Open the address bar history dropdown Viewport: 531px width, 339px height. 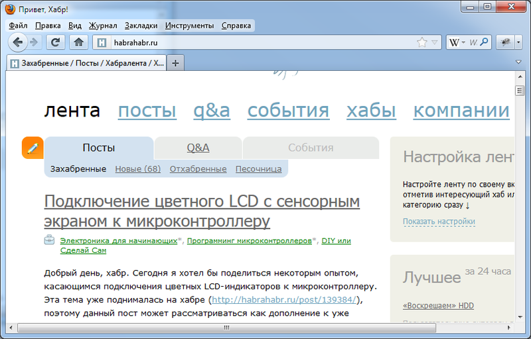pos(435,42)
